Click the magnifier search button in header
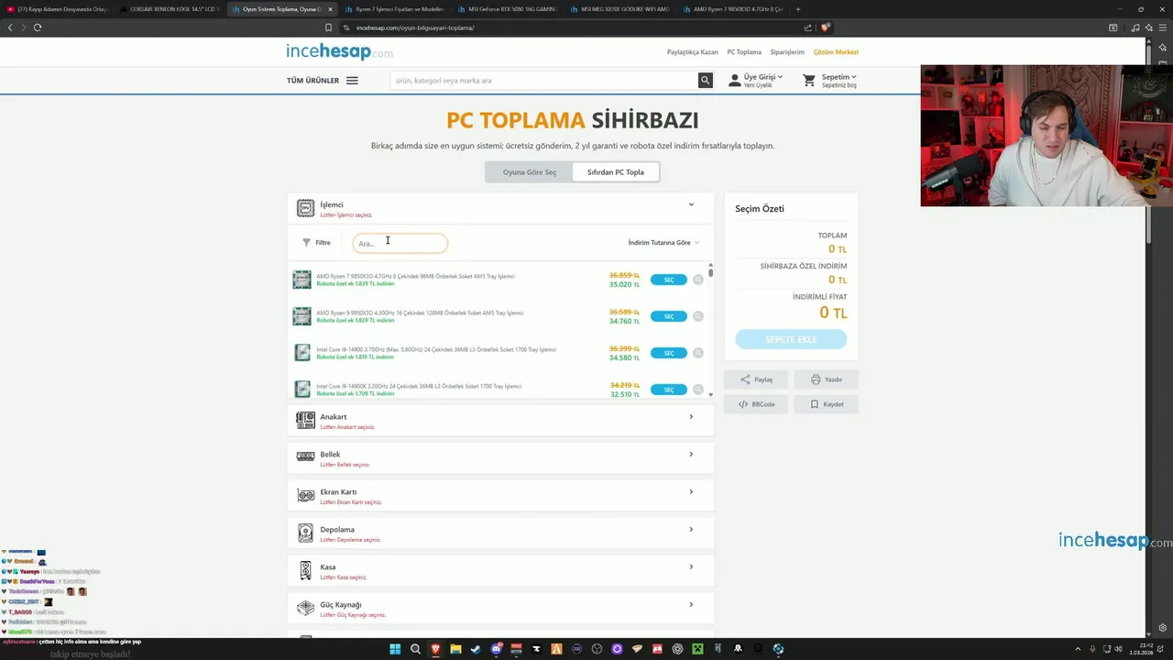 coord(706,81)
